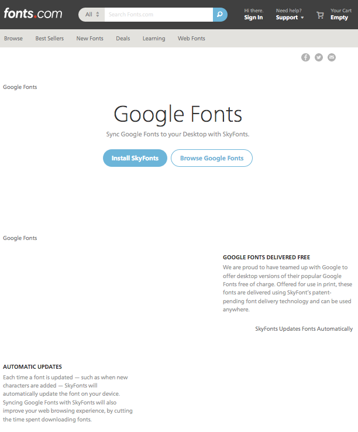Click the upper Google Fonts breadcrumb
Screen dimensions: 358x432
[20, 87]
